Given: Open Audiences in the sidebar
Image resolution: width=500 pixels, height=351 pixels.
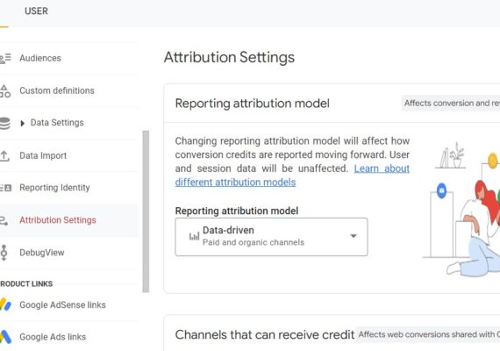Looking at the screenshot, I should pyautogui.click(x=40, y=58).
